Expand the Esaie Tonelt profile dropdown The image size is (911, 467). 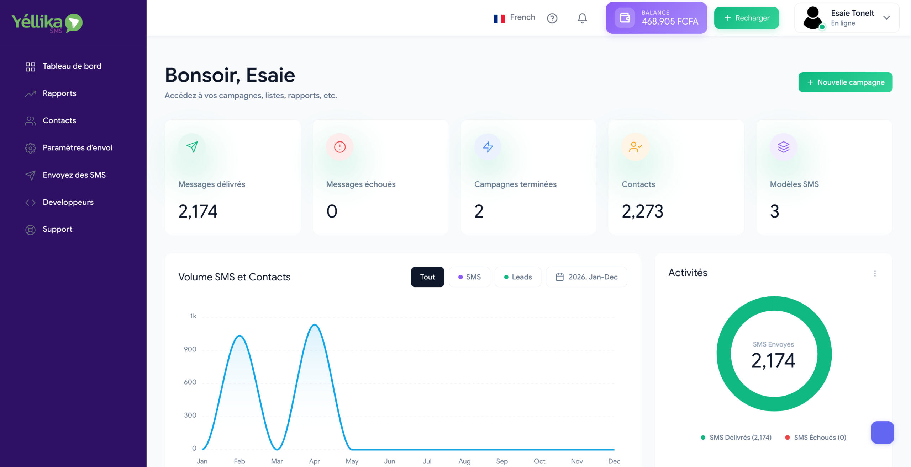pos(886,18)
